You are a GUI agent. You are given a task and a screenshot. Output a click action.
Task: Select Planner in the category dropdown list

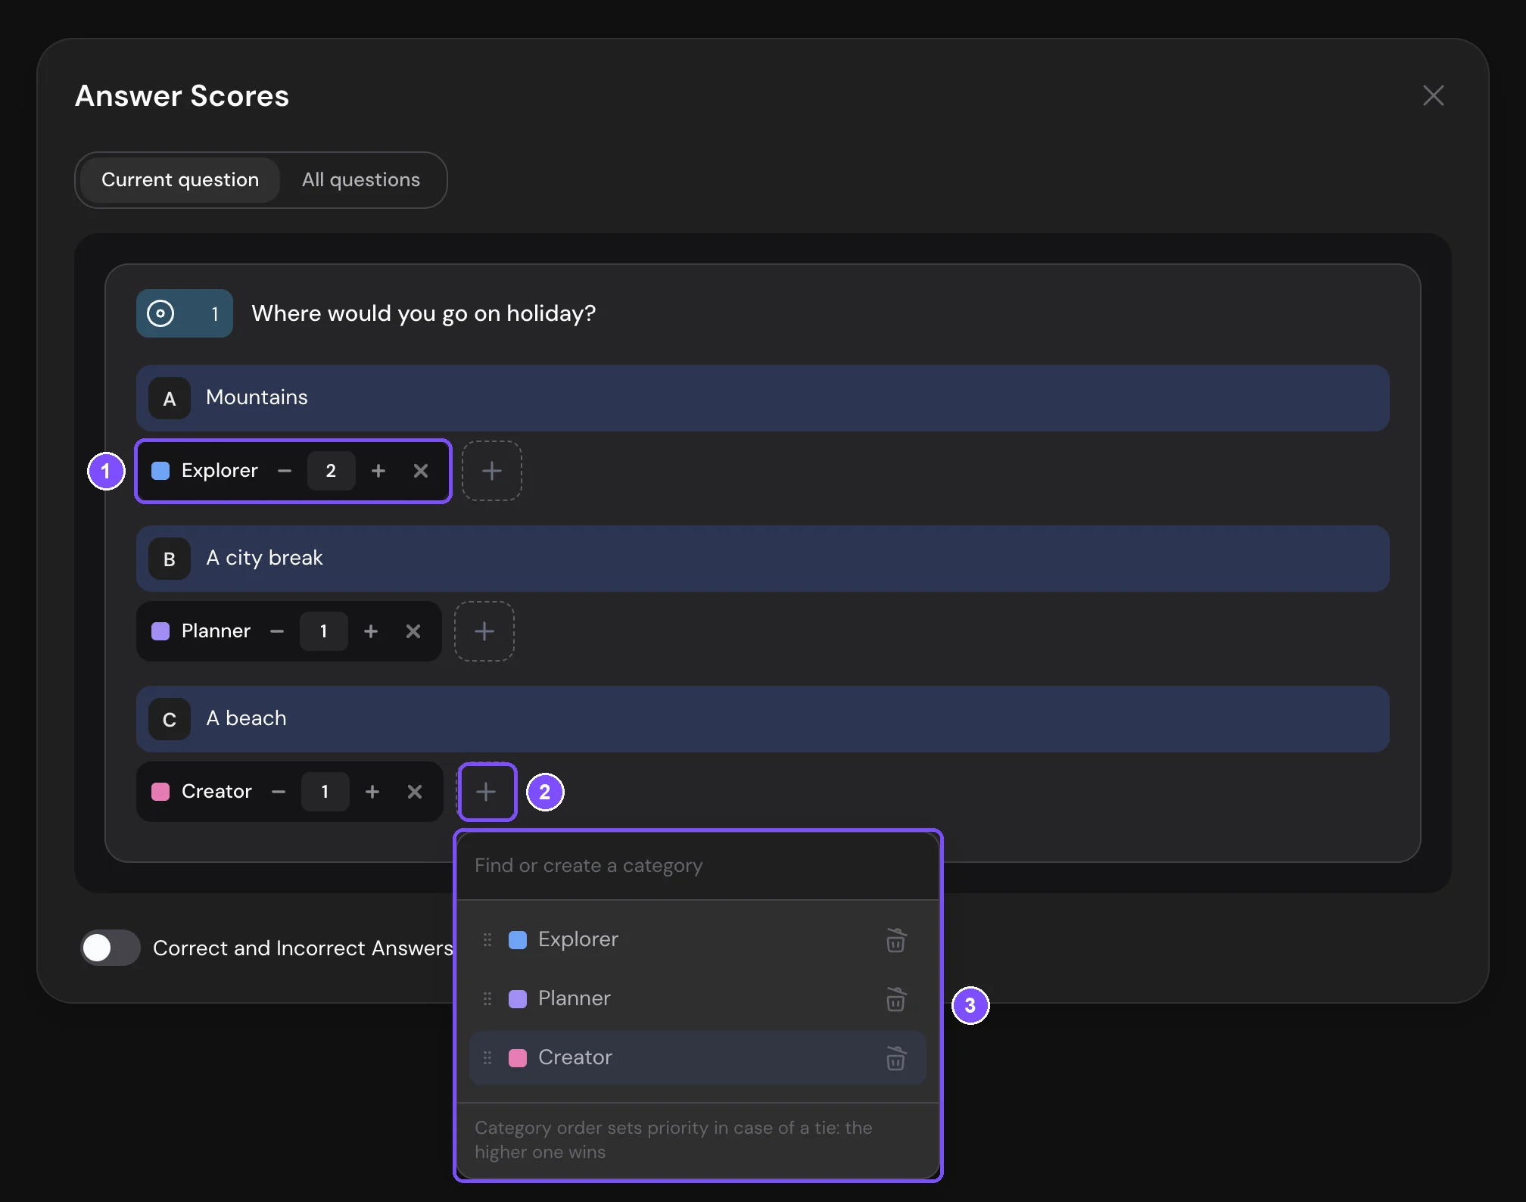coord(698,998)
